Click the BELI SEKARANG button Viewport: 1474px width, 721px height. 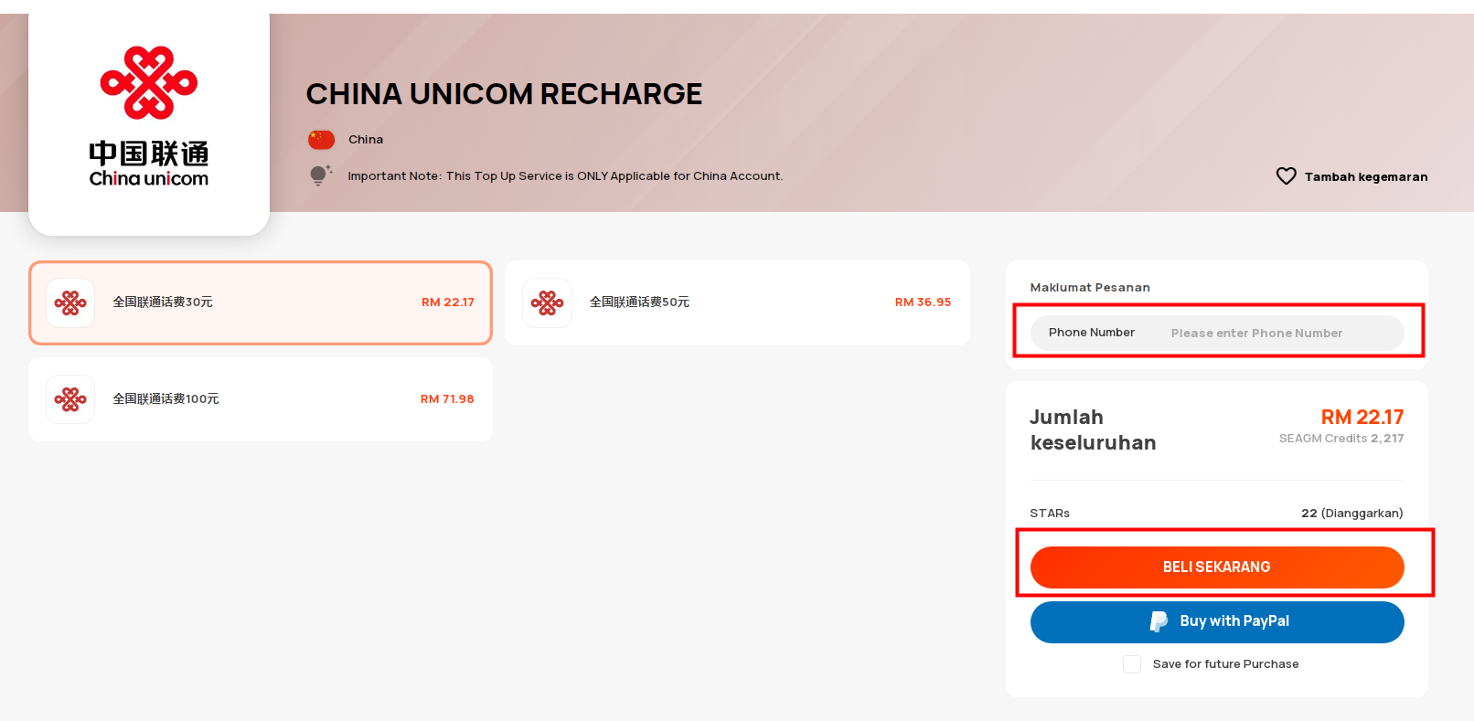click(x=1217, y=567)
